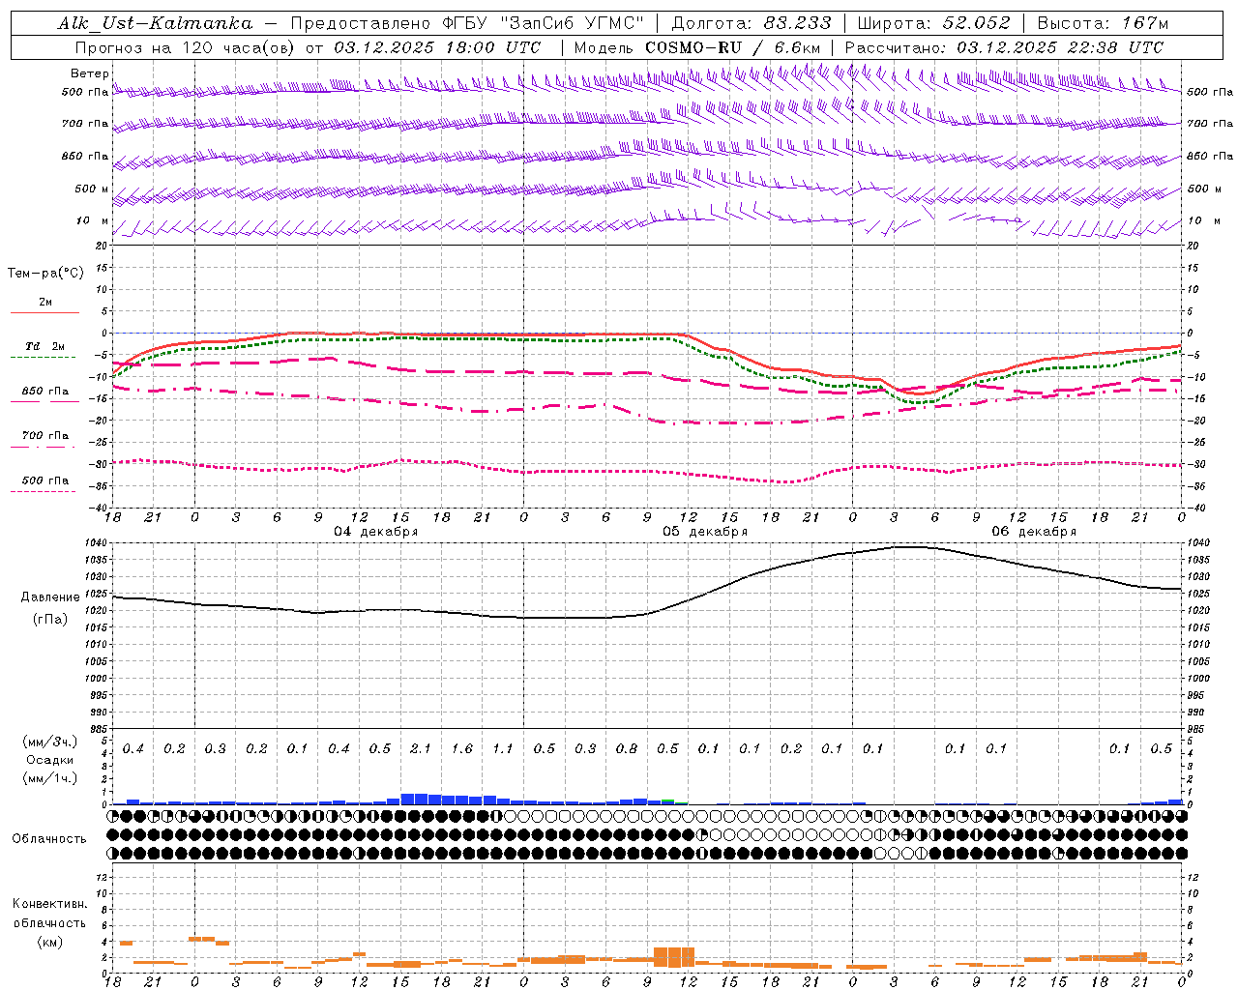Click the Облачность cloud cover label
The width and height of the screenshot is (1238, 990).
[x=49, y=838]
